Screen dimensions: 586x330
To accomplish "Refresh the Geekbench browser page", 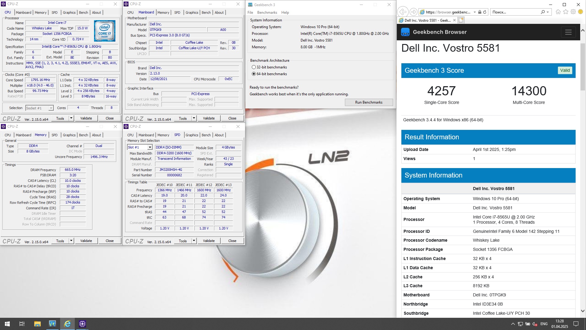I will coord(484,12).
